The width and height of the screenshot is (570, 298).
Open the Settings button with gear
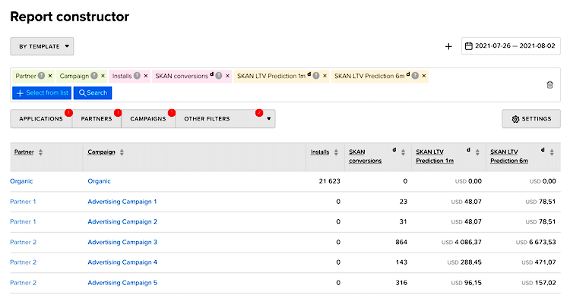[531, 119]
